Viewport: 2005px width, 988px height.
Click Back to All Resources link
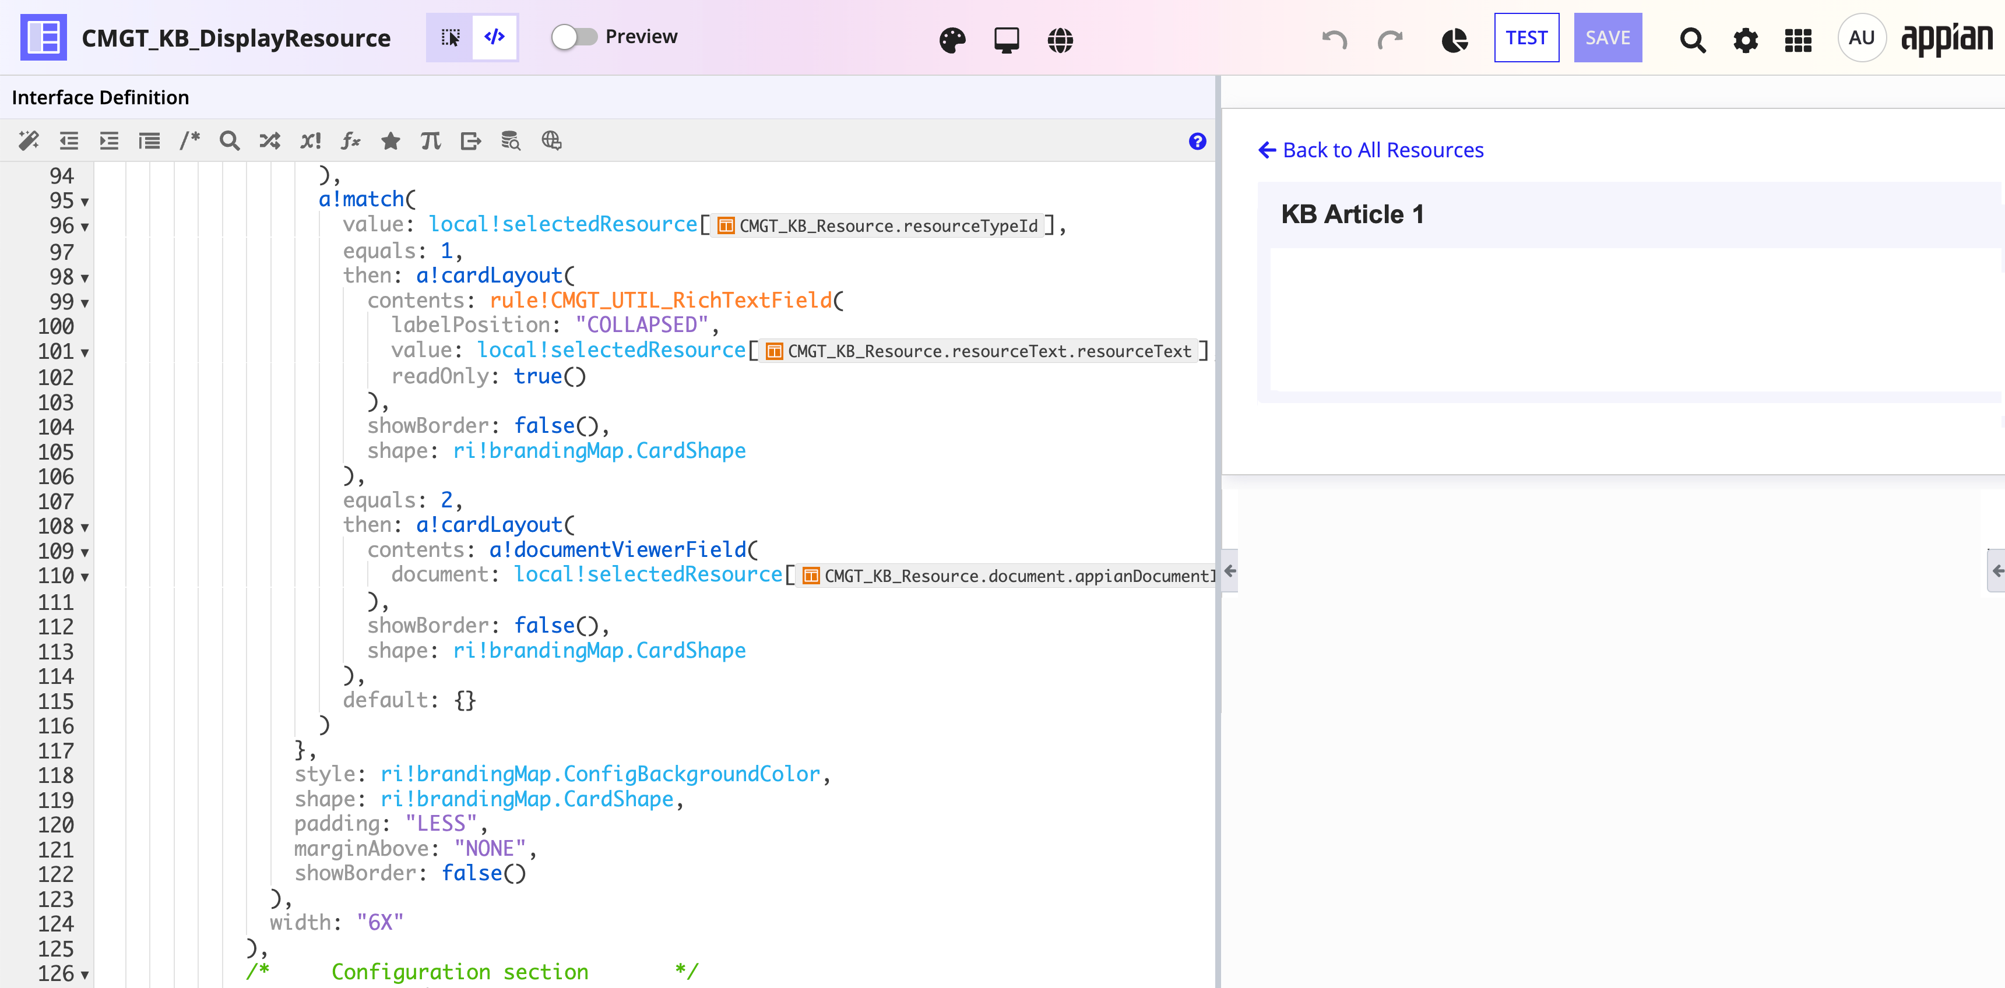[x=1371, y=150]
